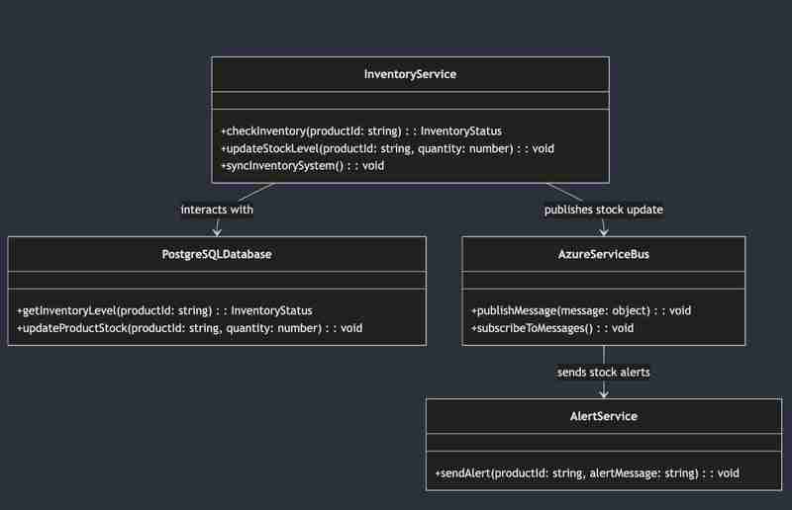This screenshot has width=792, height=510.
Task: Click the empty attributes compartment of InventoryService
Action: [x=410, y=101]
